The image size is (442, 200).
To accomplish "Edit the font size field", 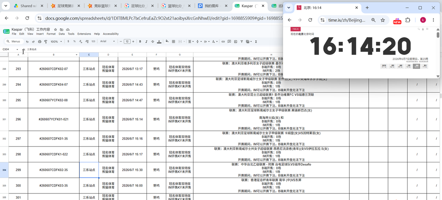I will [127, 41].
